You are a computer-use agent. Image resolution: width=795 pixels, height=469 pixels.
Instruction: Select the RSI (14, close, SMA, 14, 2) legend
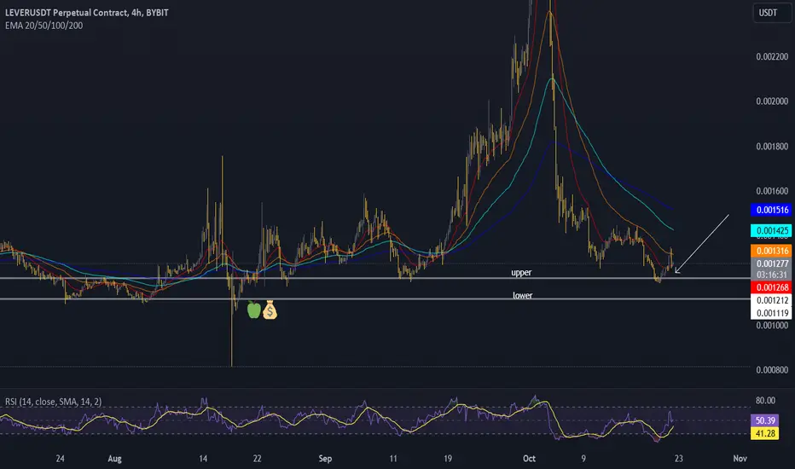(x=53, y=402)
